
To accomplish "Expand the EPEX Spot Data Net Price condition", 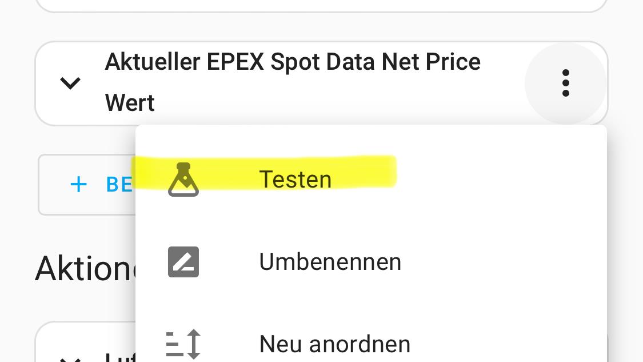I will [x=70, y=83].
